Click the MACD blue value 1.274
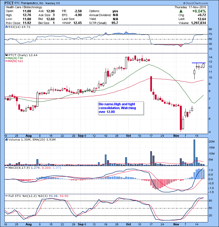 click(x=35, y=168)
